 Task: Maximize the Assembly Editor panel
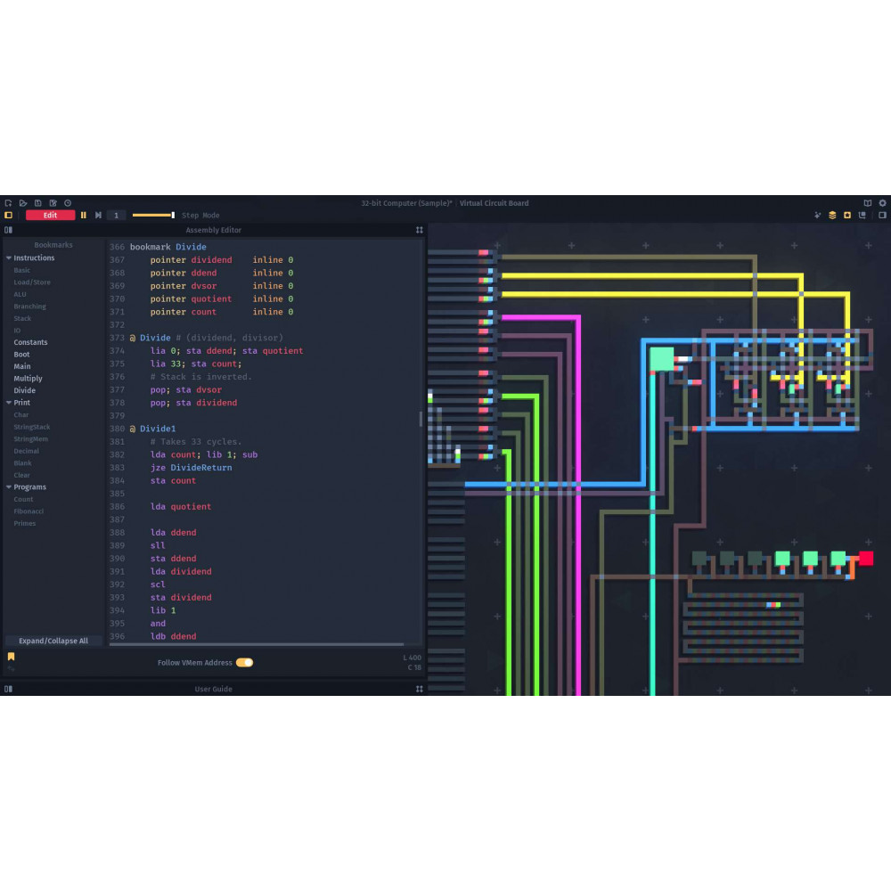tap(419, 230)
